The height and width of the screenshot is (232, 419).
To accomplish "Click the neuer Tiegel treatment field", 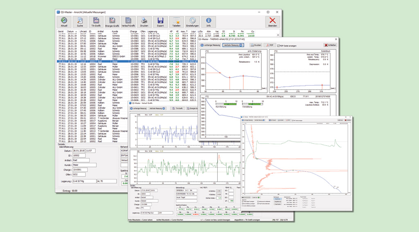I will point(186,198).
